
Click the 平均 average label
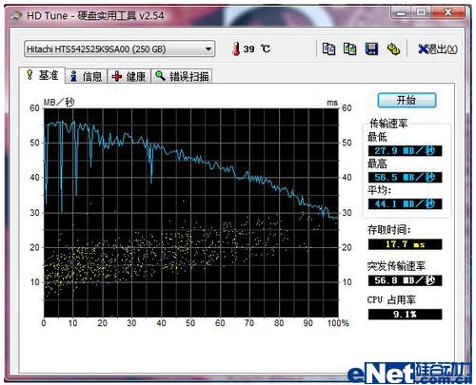click(x=379, y=190)
